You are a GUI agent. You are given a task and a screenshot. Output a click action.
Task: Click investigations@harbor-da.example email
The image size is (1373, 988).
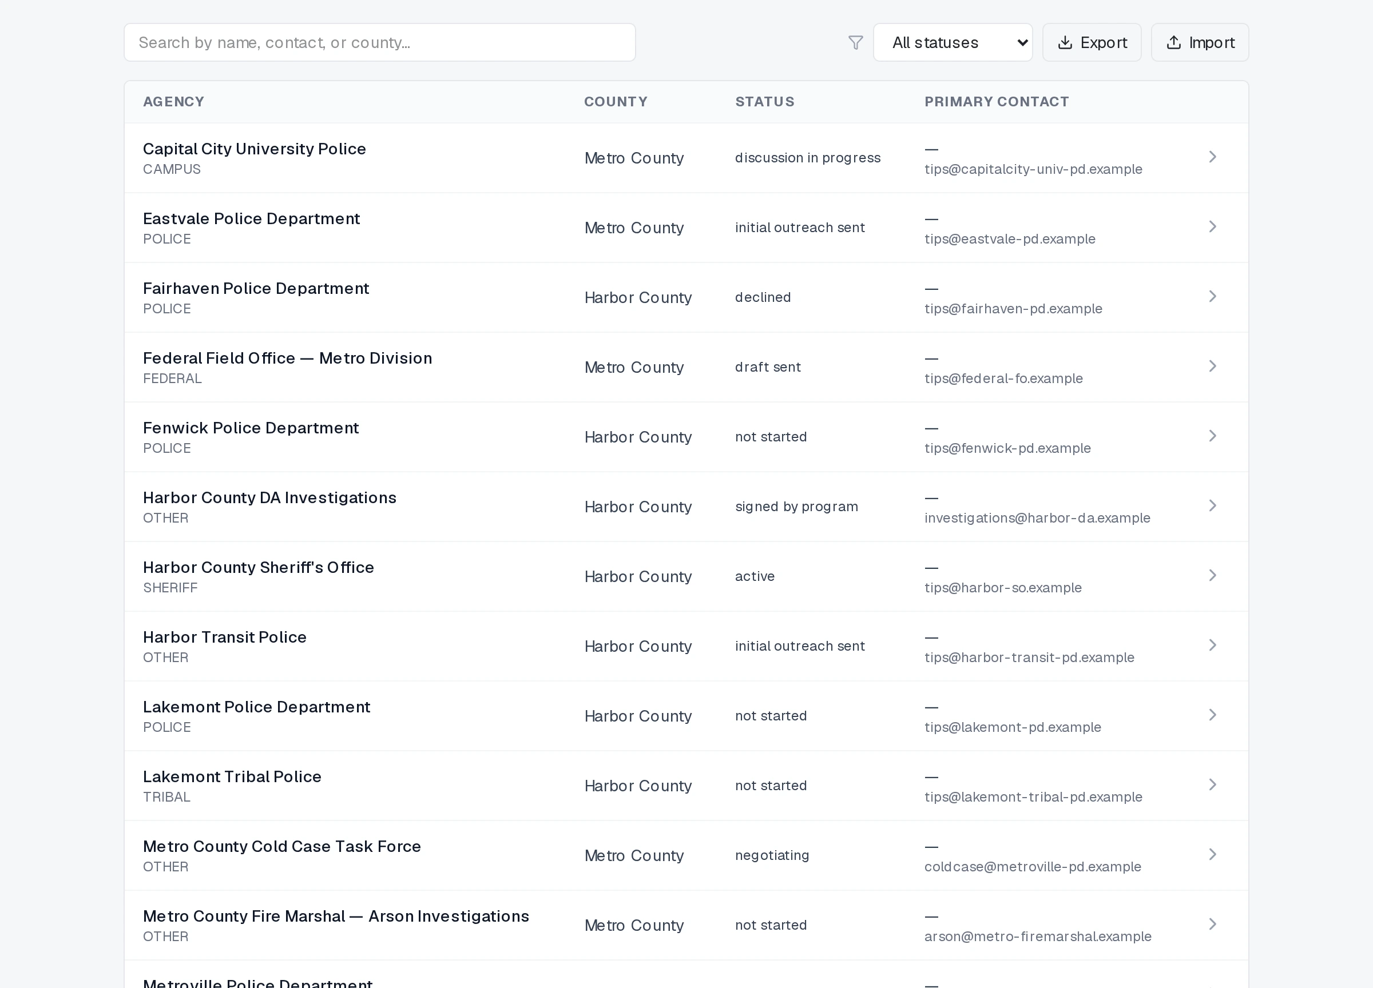tap(1037, 518)
